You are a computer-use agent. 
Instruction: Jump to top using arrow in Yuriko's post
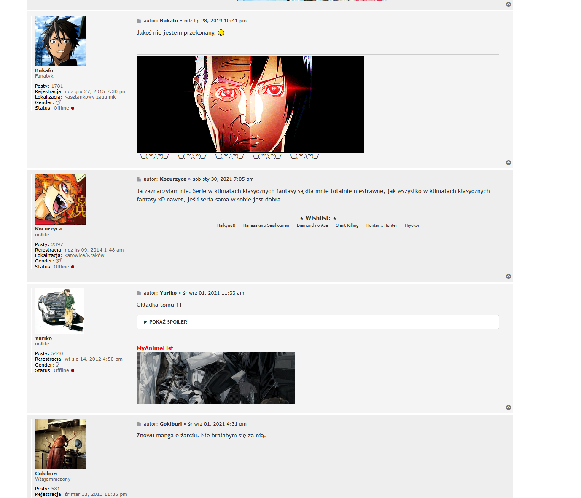508,407
